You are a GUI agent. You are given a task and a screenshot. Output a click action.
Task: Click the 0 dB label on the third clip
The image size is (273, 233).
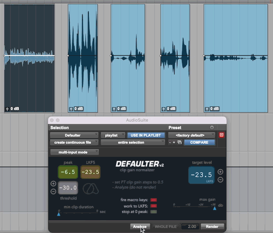[x=122, y=109]
